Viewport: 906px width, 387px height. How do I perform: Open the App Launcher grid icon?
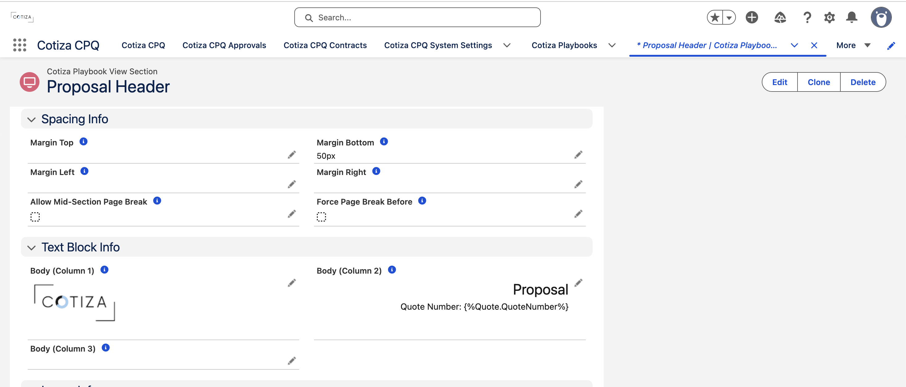coord(20,45)
